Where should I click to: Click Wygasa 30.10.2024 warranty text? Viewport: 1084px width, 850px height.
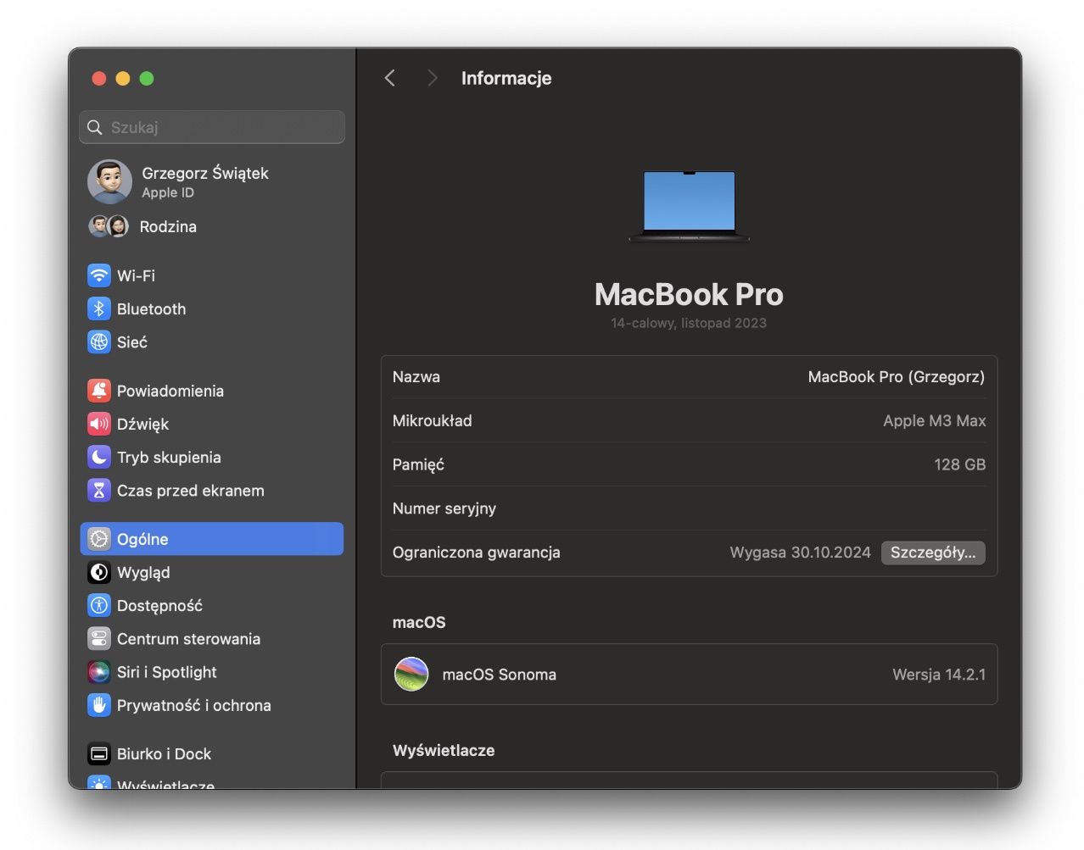tap(800, 553)
